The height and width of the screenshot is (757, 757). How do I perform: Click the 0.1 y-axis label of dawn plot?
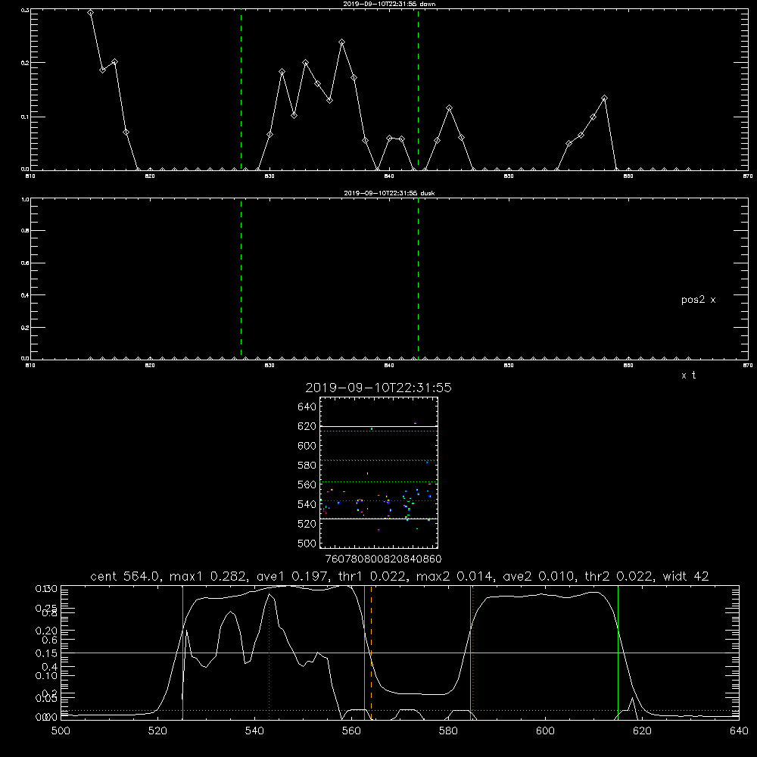24,117
